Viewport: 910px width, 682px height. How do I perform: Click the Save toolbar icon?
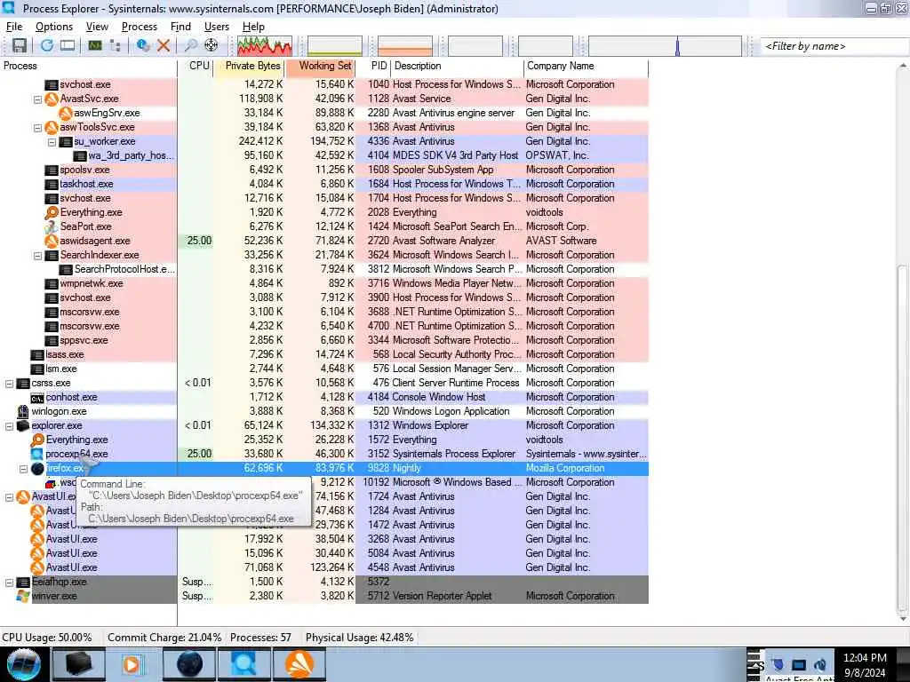(20, 45)
